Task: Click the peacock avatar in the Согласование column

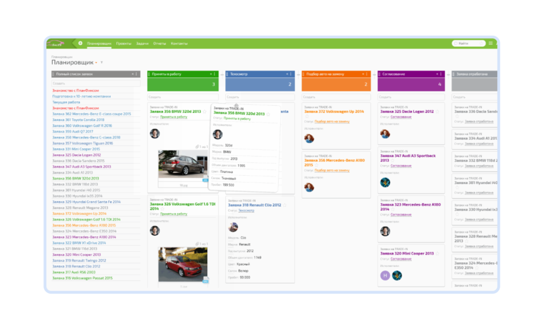Action: click(x=385, y=182)
